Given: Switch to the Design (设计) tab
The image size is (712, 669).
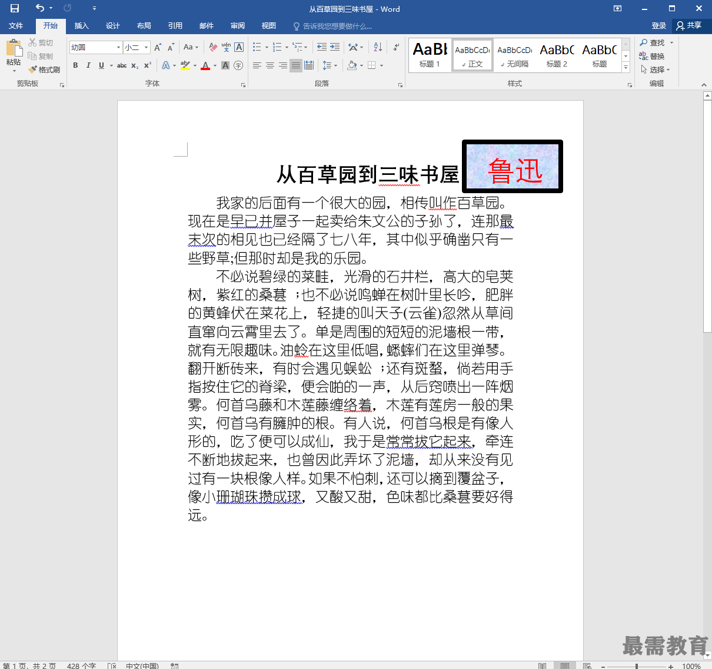Looking at the screenshot, I should [112, 26].
